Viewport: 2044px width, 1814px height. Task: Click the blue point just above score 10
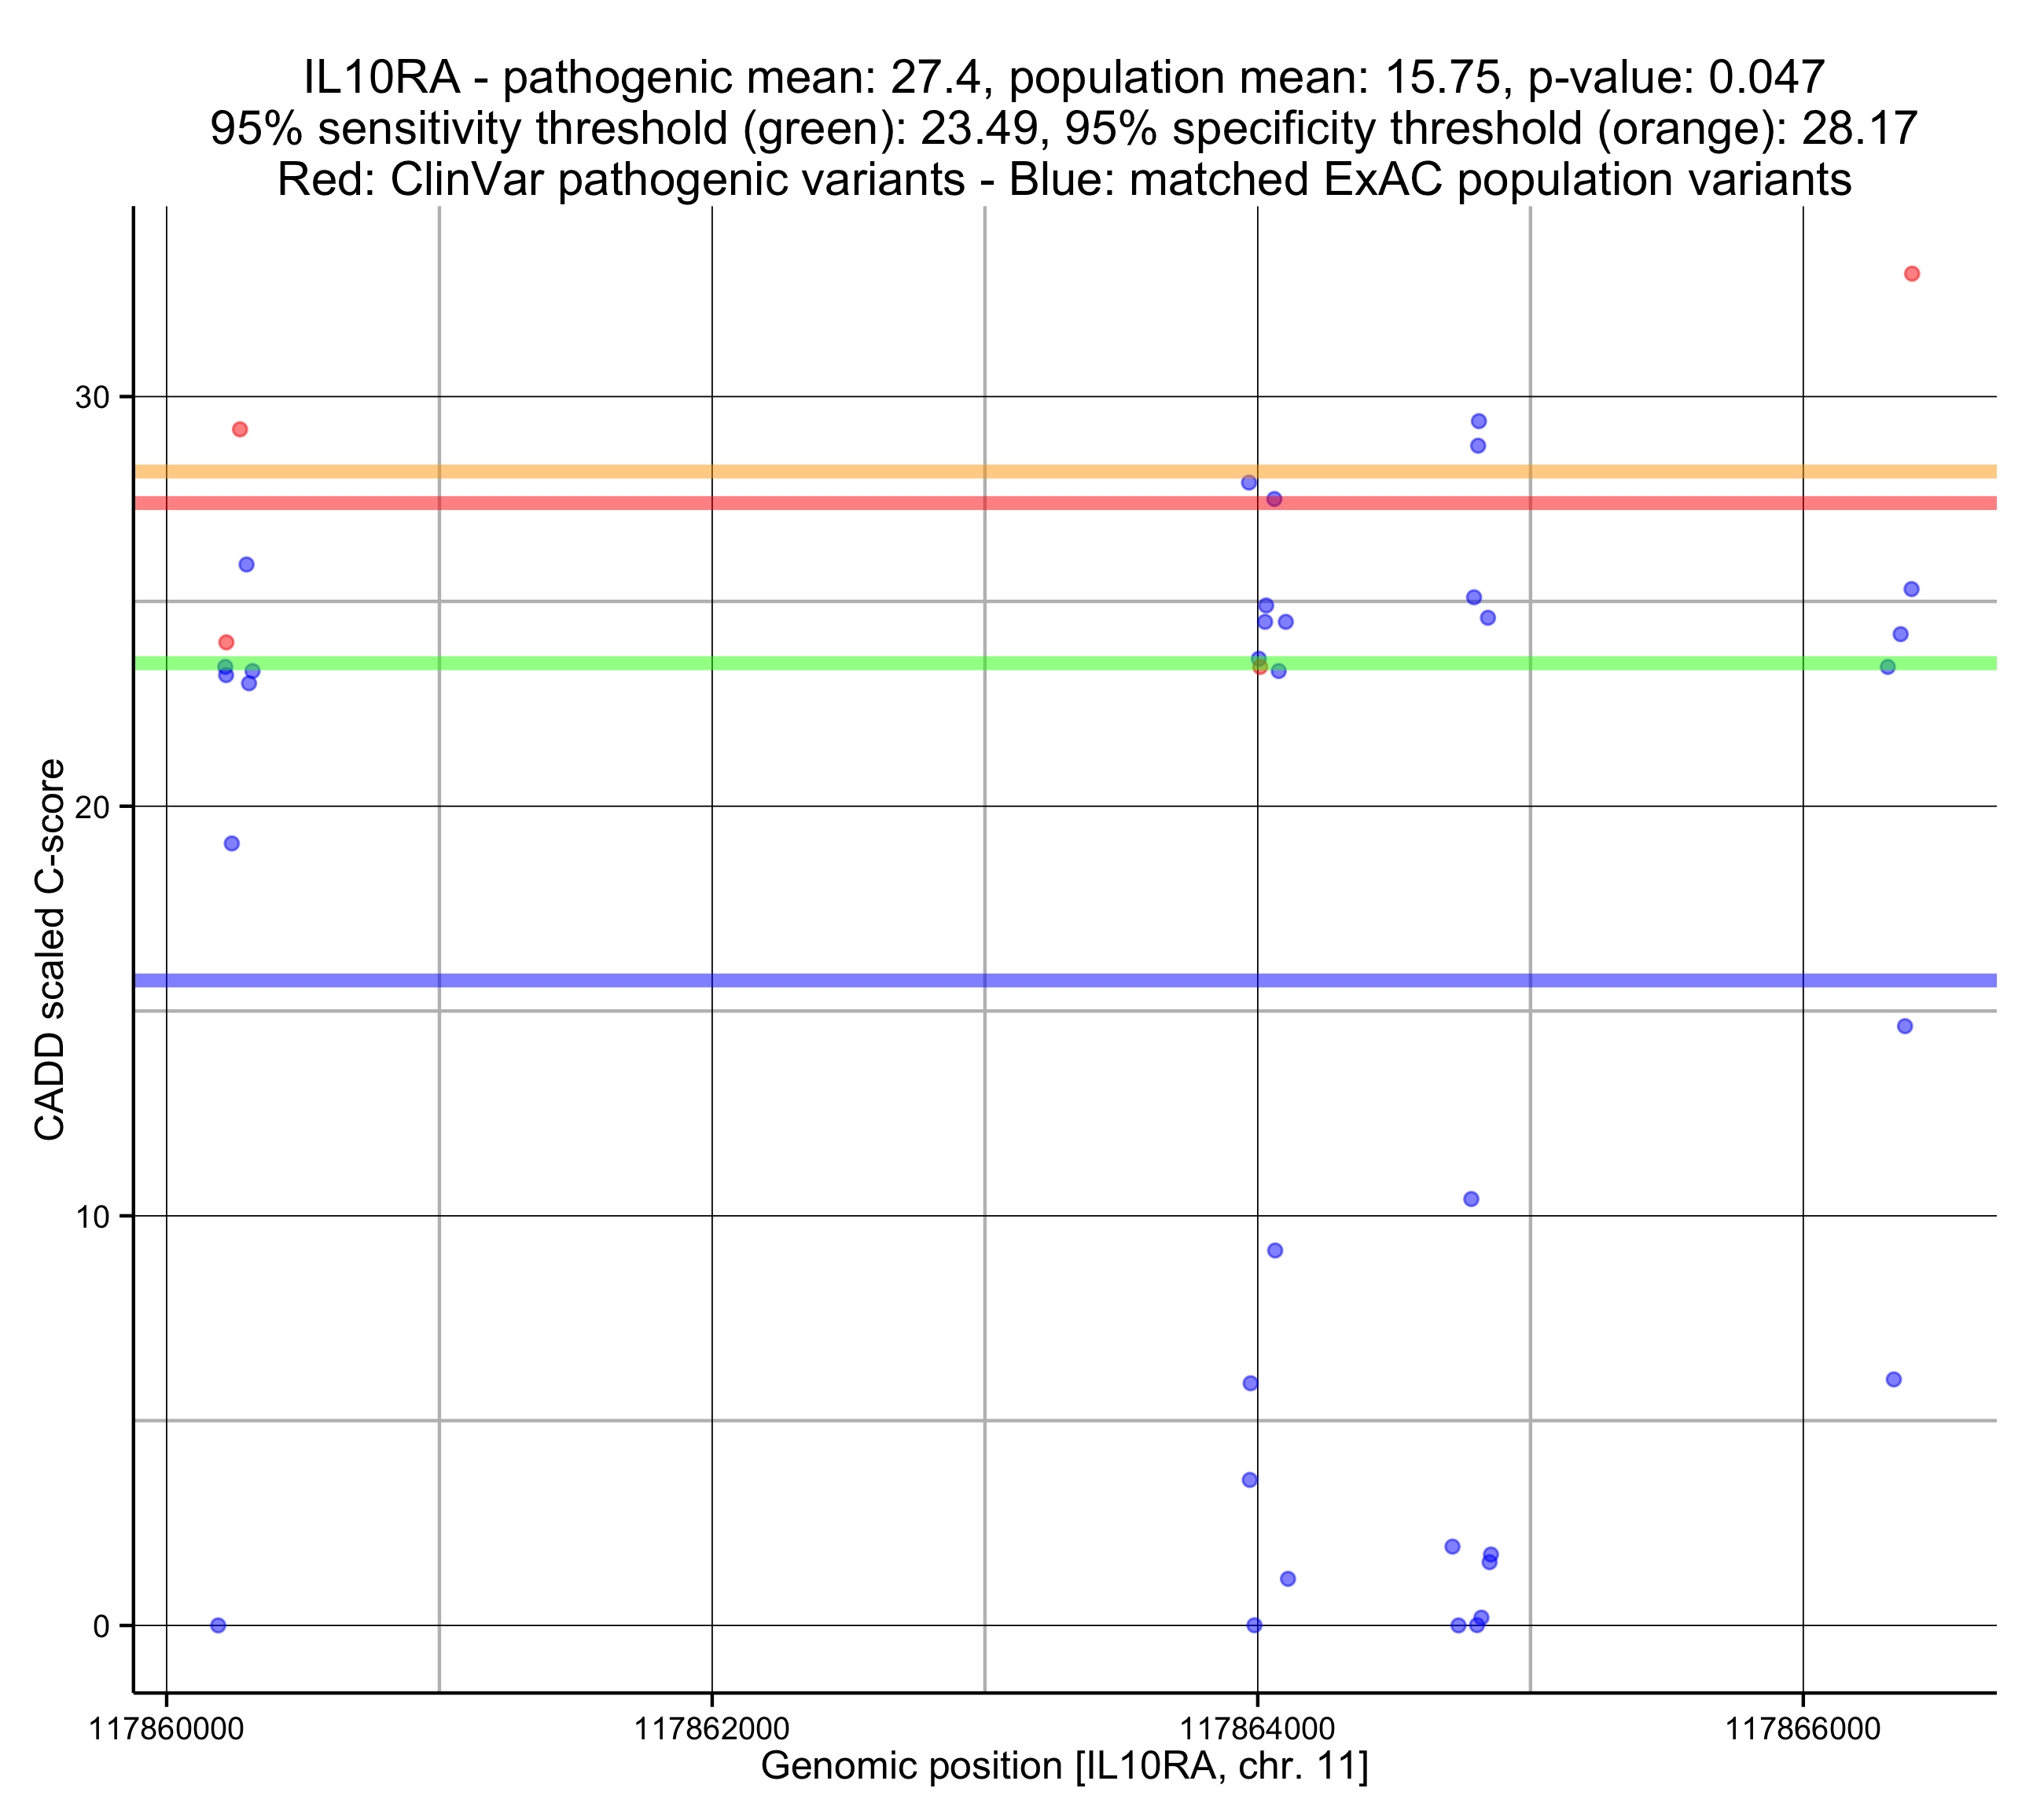point(1471,1199)
